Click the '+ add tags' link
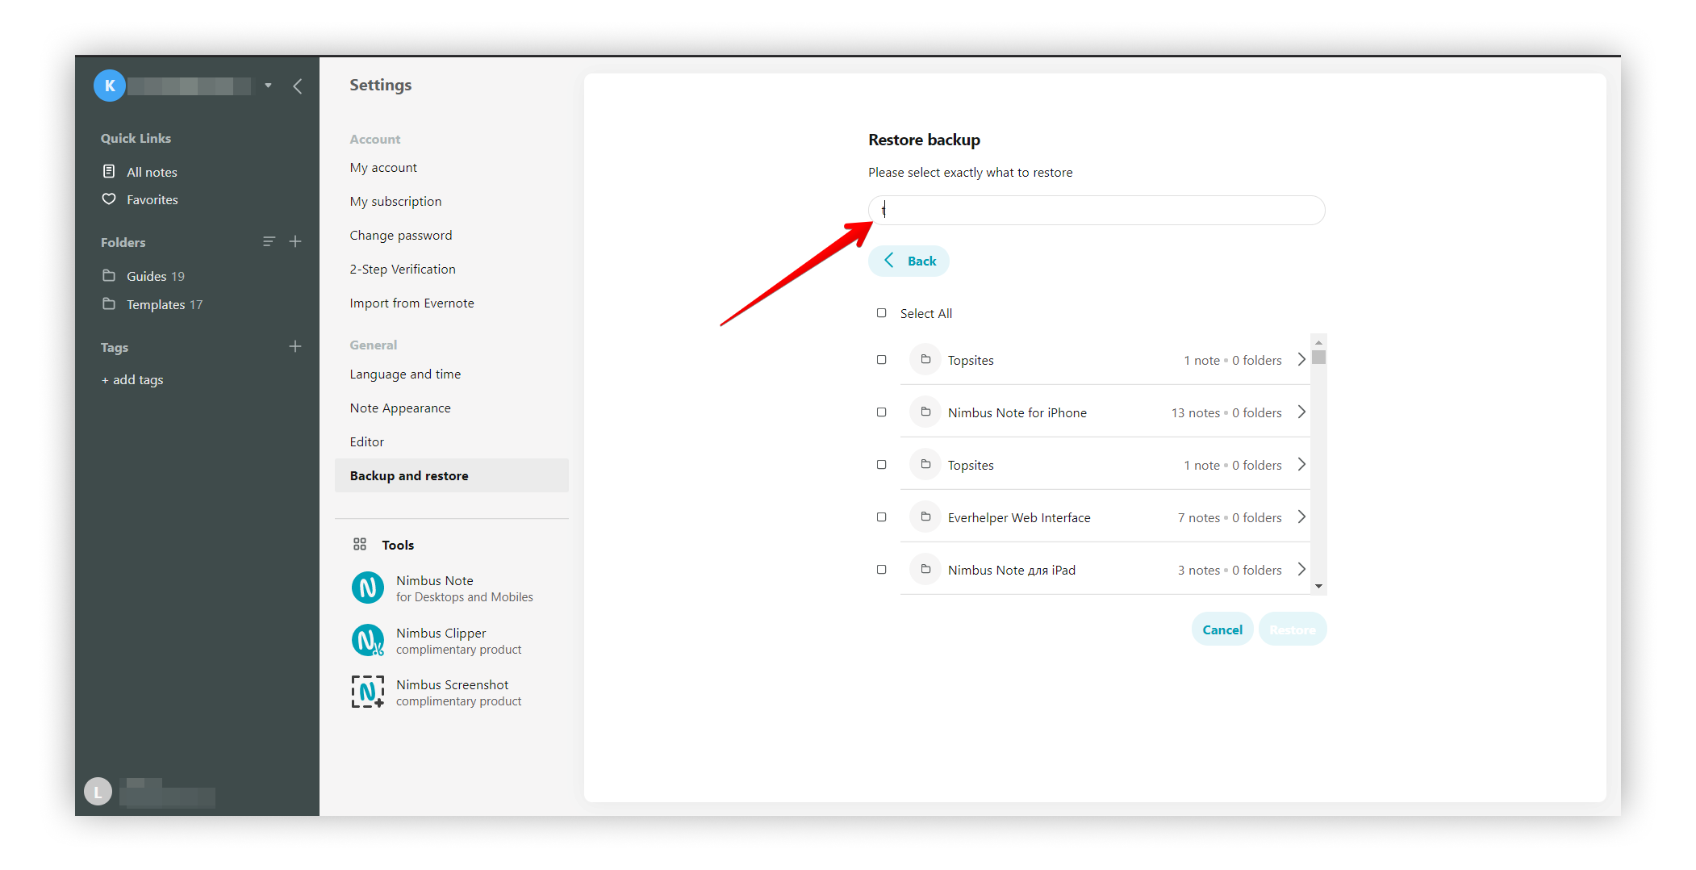The width and height of the screenshot is (1696, 870). 132,380
